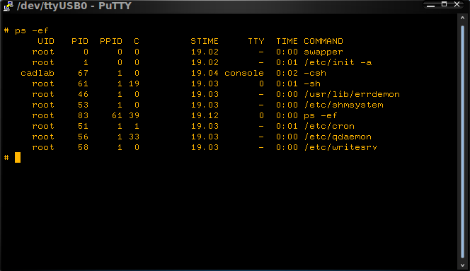Click the STIME column header

point(205,41)
